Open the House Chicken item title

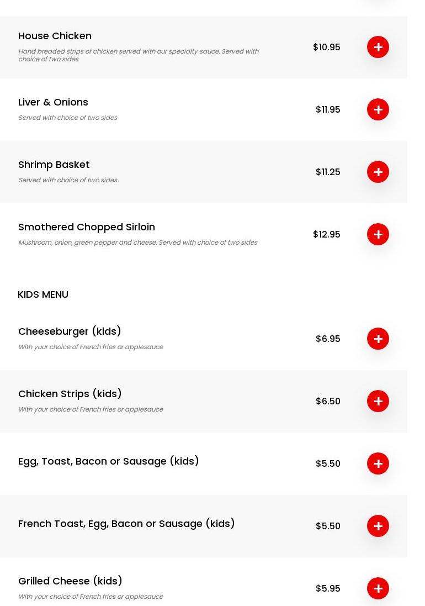[55, 36]
